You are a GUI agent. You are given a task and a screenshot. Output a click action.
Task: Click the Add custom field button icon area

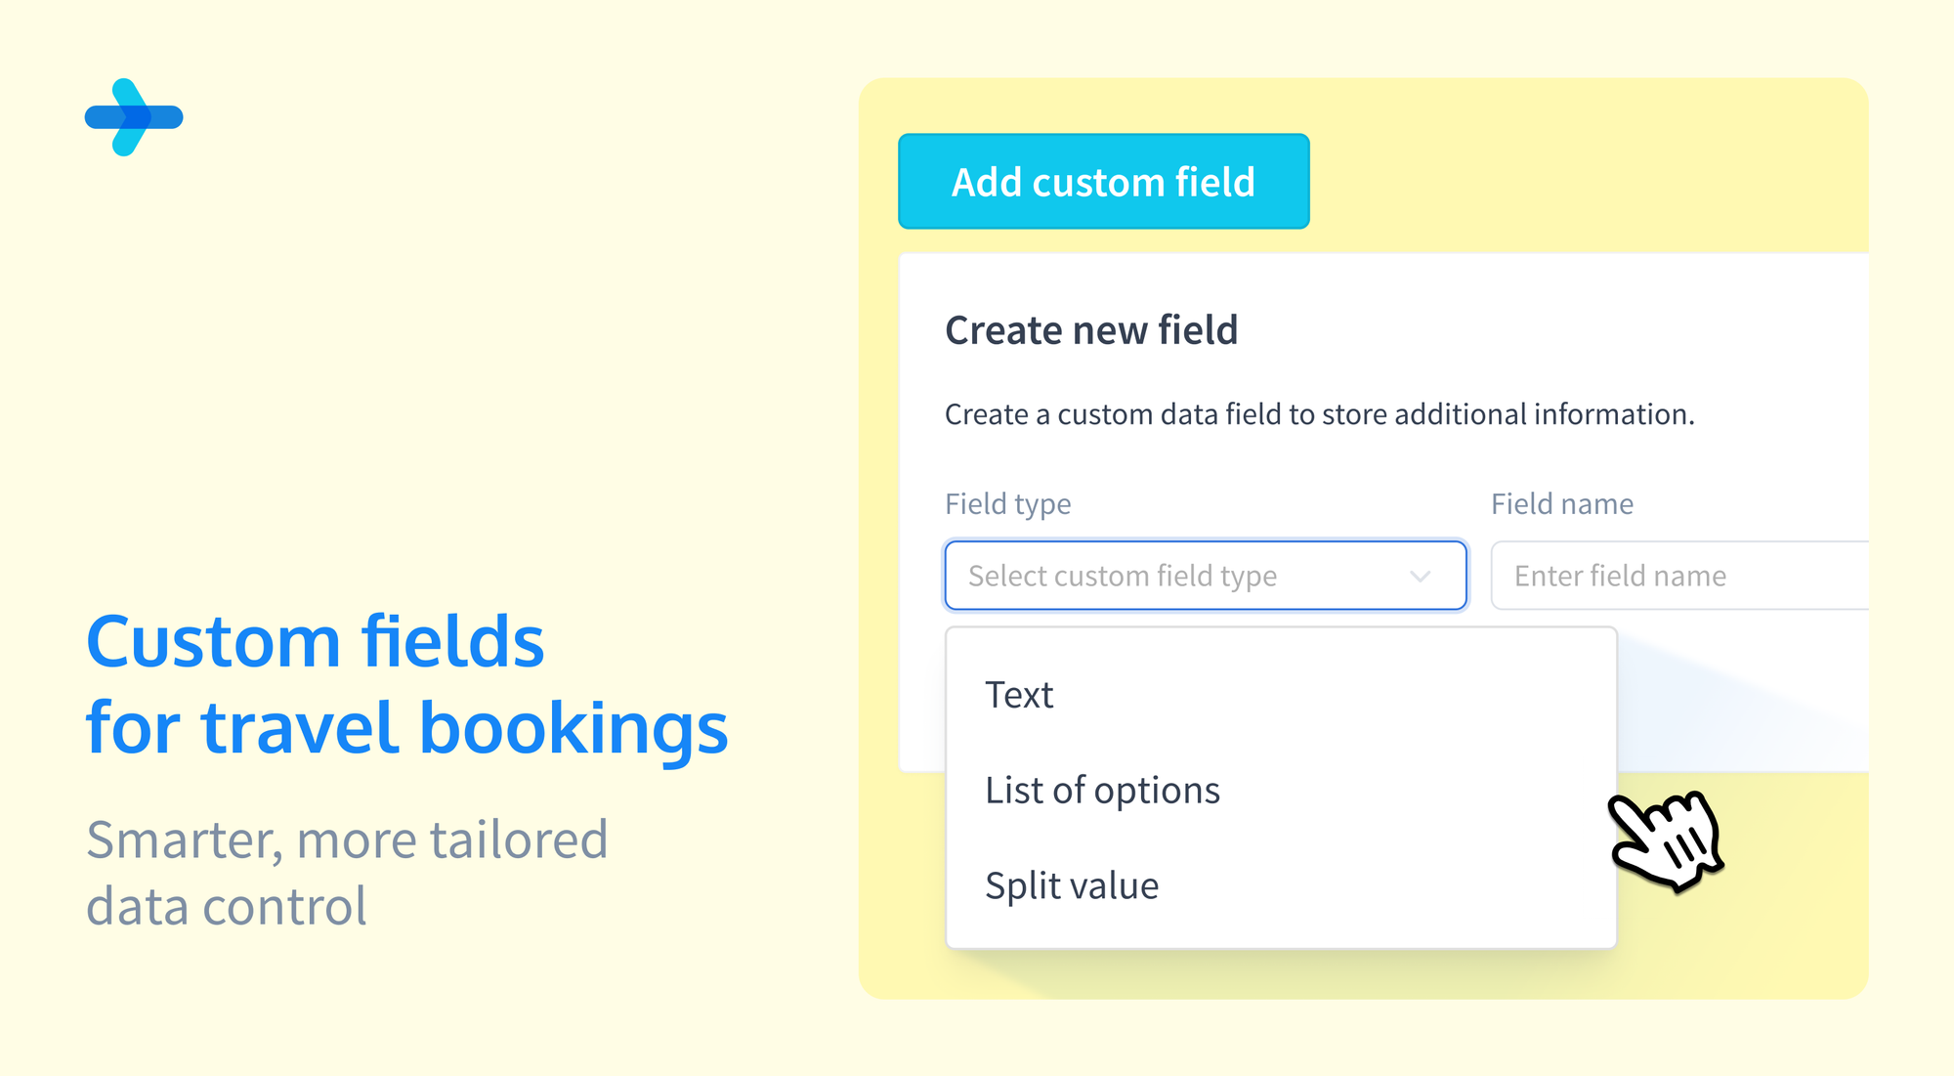1103,181
